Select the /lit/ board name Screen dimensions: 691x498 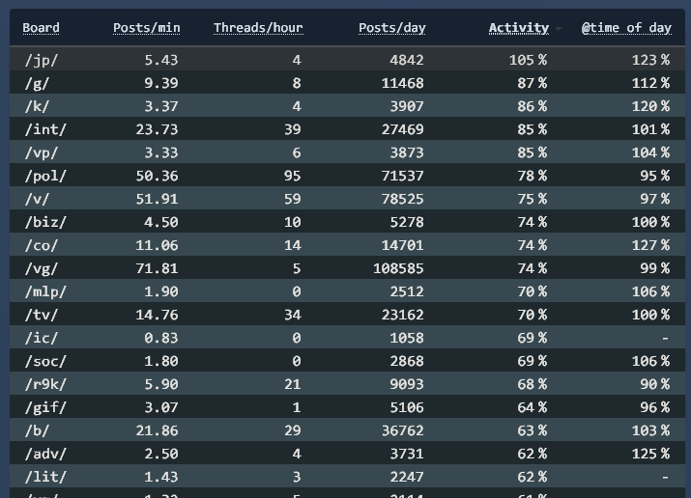(45, 477)
